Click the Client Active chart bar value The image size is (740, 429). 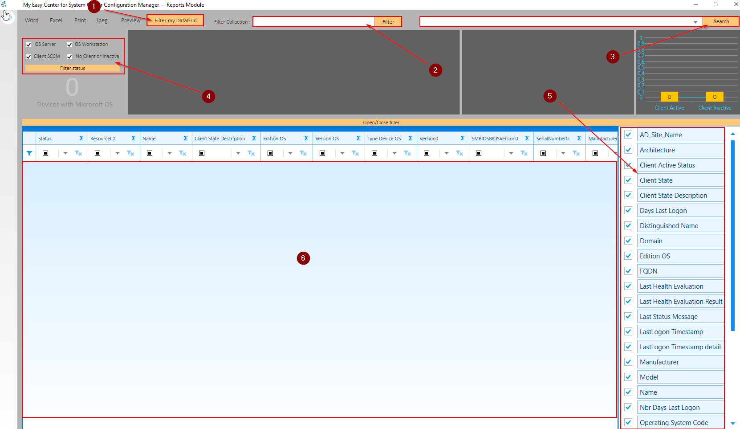pos(669,97)
